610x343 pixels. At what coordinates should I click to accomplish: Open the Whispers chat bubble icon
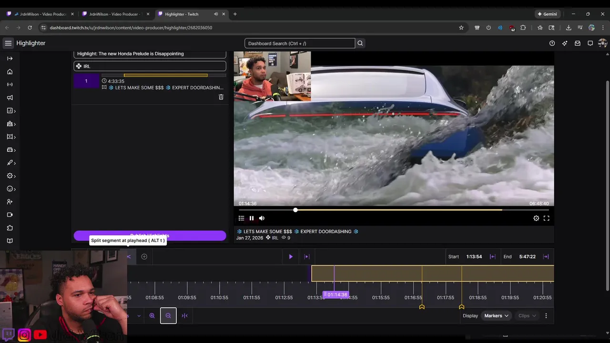coord(590,43)
